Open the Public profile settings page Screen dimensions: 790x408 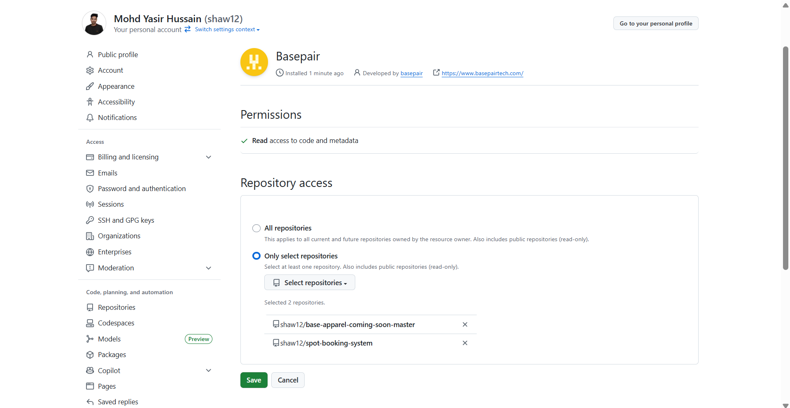pyautogui.click(x=118, y=55)
